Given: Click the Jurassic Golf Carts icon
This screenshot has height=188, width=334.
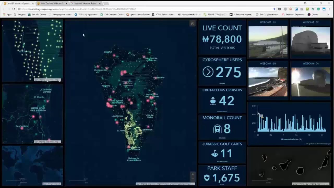Looking at the screenshot, I should click(214, 154).
